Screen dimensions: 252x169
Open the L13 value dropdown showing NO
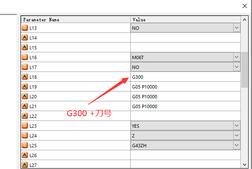[x=237, y=28]
